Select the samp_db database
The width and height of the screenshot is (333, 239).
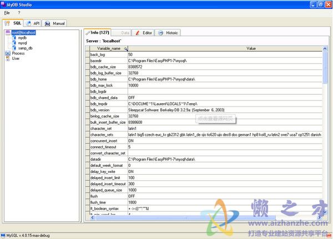(x=25, y=48)
